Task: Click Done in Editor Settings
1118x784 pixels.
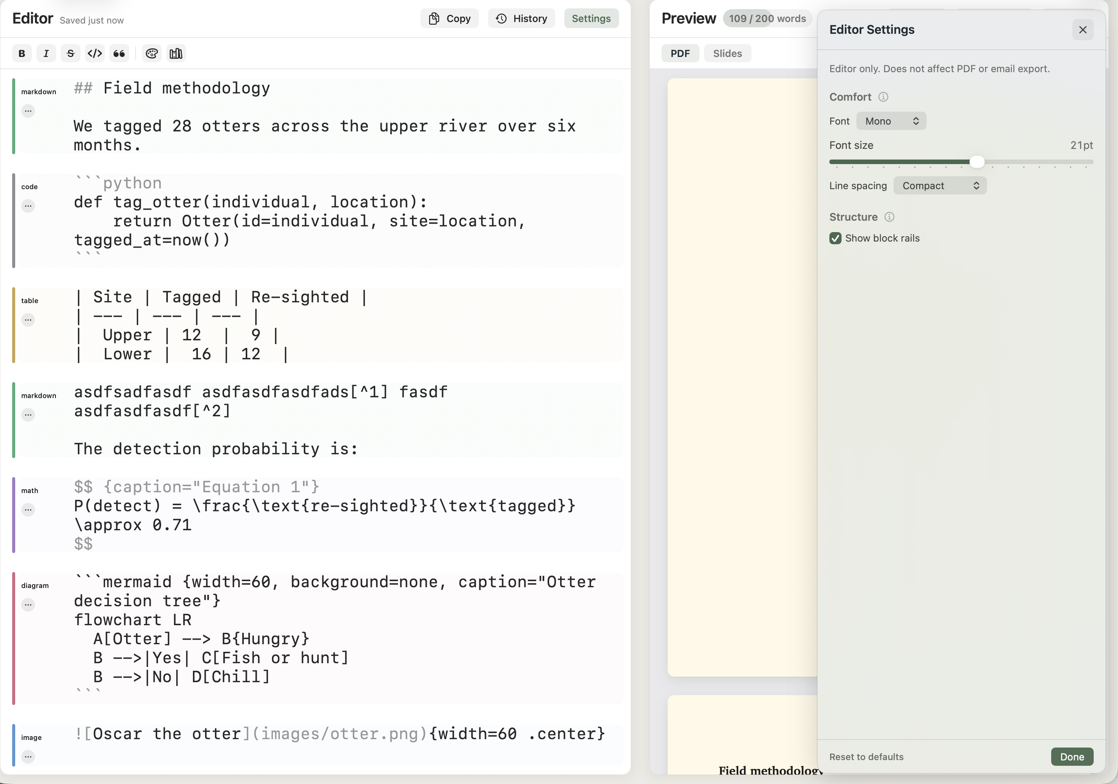Action: tap(1072, 757)
